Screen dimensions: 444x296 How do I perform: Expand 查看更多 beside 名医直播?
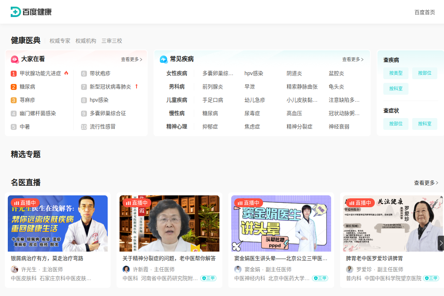425,182
